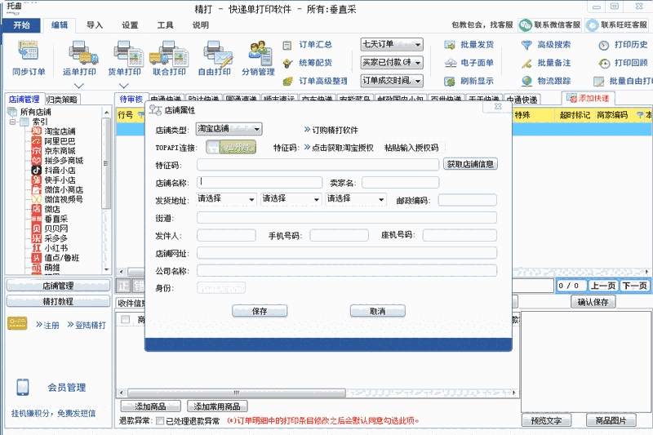Switch to the 说明 ribbon tab
Screen dimensions: 653x435
point(201,25)
